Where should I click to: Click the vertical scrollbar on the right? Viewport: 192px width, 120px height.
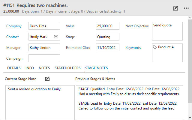tap(190, 60)
